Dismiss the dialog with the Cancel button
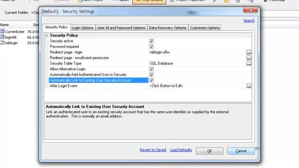 pyautogui.click(x=241, y=151)
